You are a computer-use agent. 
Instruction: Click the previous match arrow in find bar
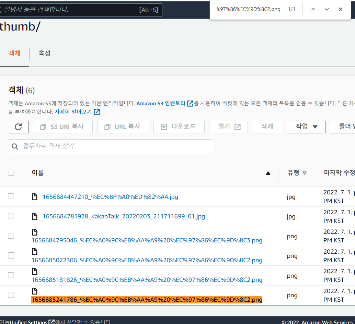click(x=313, y=9)
